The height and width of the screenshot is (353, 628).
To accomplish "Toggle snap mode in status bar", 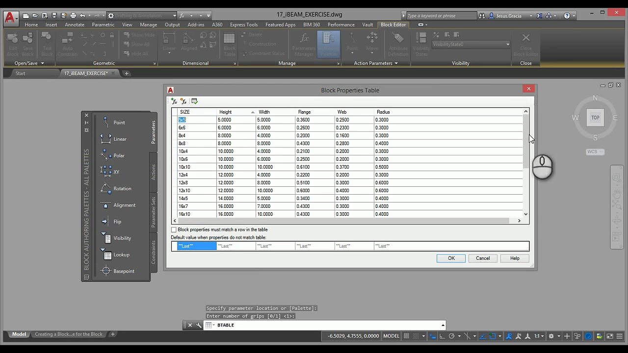I will [x=416, y=336].
